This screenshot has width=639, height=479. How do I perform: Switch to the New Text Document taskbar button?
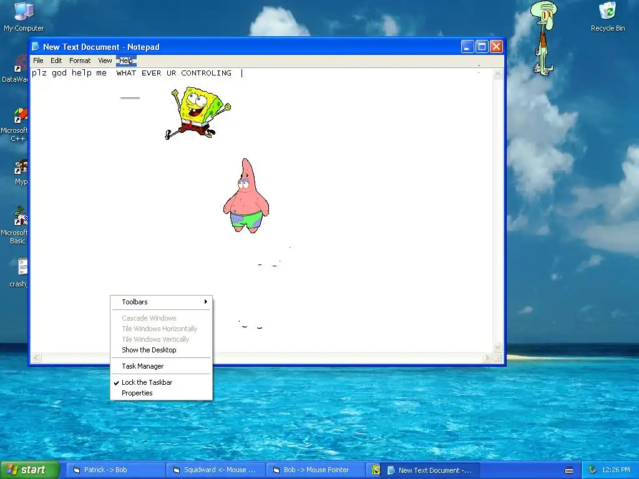coord(431,470)
